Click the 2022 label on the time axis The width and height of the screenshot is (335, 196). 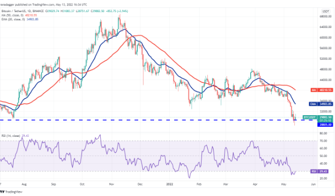pos(170,184)
